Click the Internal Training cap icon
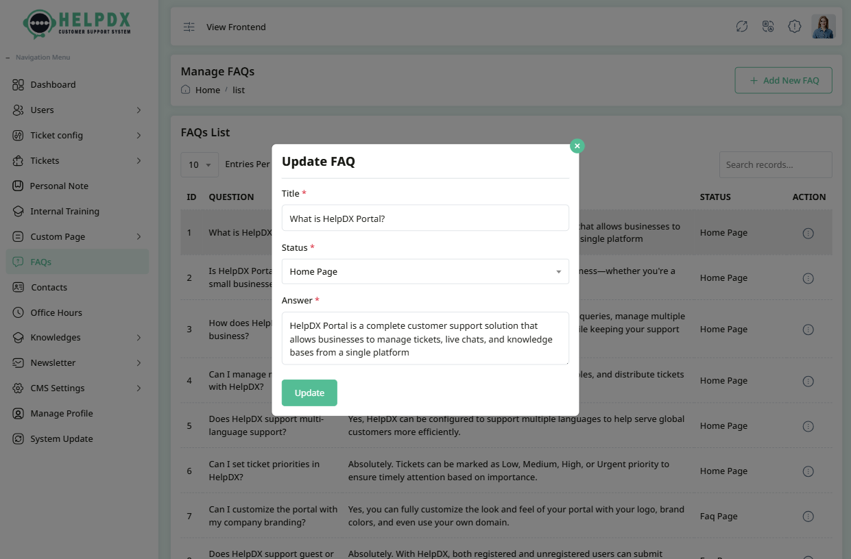The height and width of the screenshot is (559, 851). pyautogui.click(x=18, y=211)
